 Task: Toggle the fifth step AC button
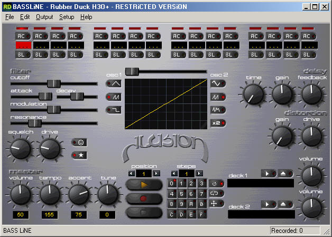pos(101,36)
